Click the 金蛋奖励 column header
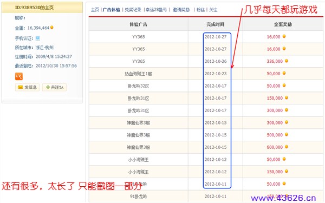 pos(283,24)
